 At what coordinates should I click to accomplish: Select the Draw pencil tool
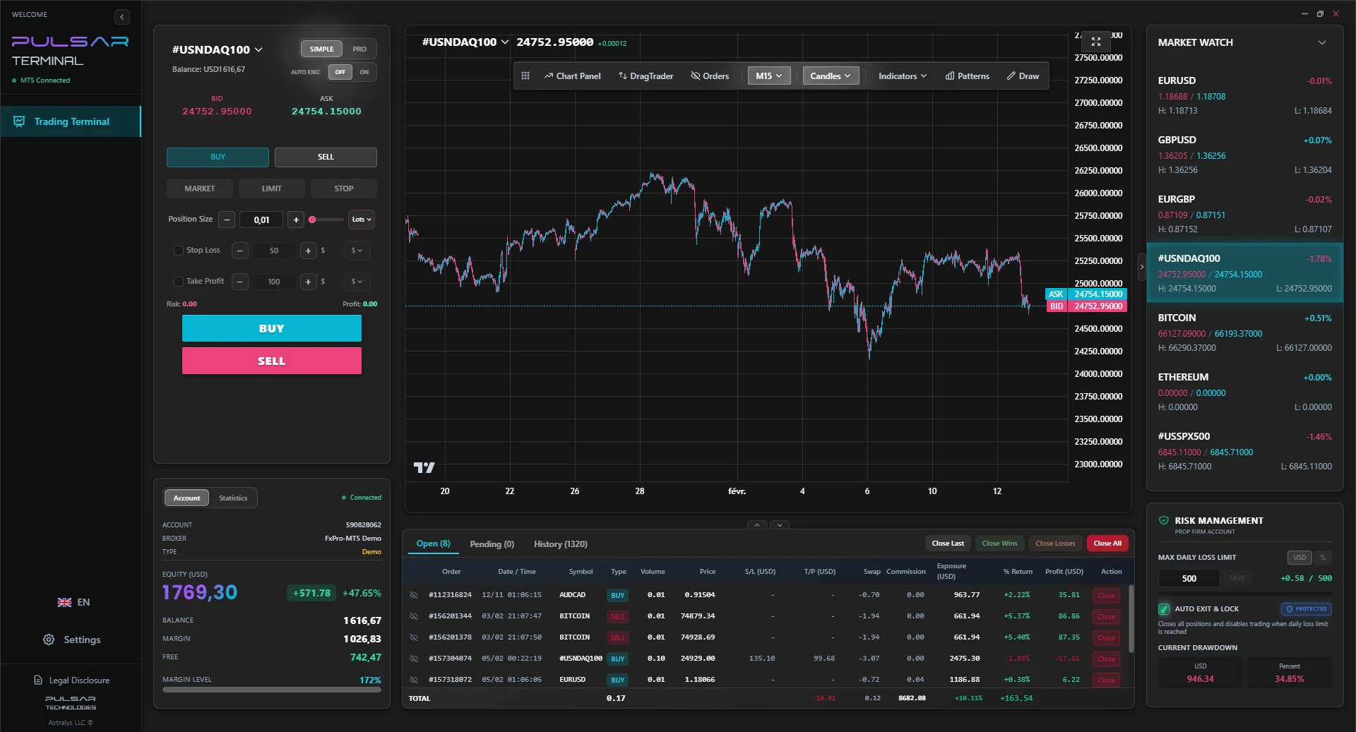[1023, 76]
